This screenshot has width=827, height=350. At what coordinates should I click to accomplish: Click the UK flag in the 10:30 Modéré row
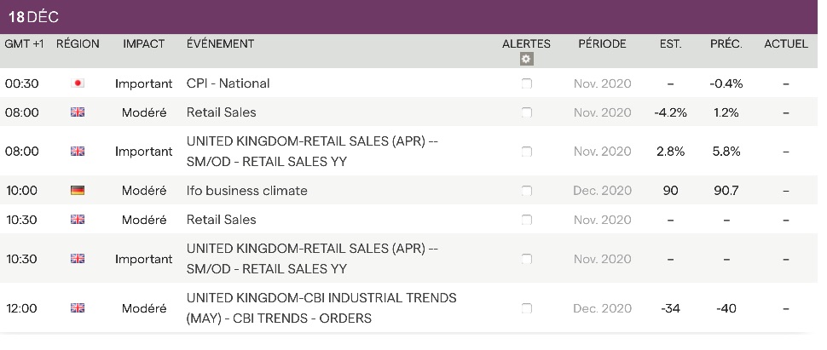tap(78, 220)
